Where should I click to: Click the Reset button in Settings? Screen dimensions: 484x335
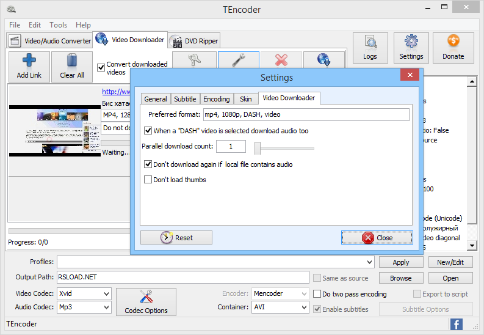(x=176, y=238)
